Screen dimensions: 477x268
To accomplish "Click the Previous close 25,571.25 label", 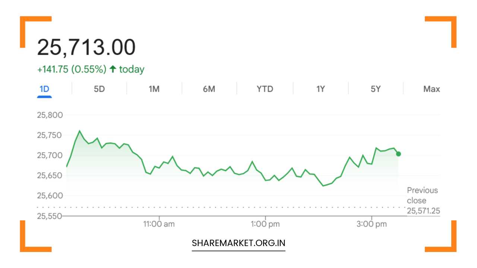I will point(422,201).
